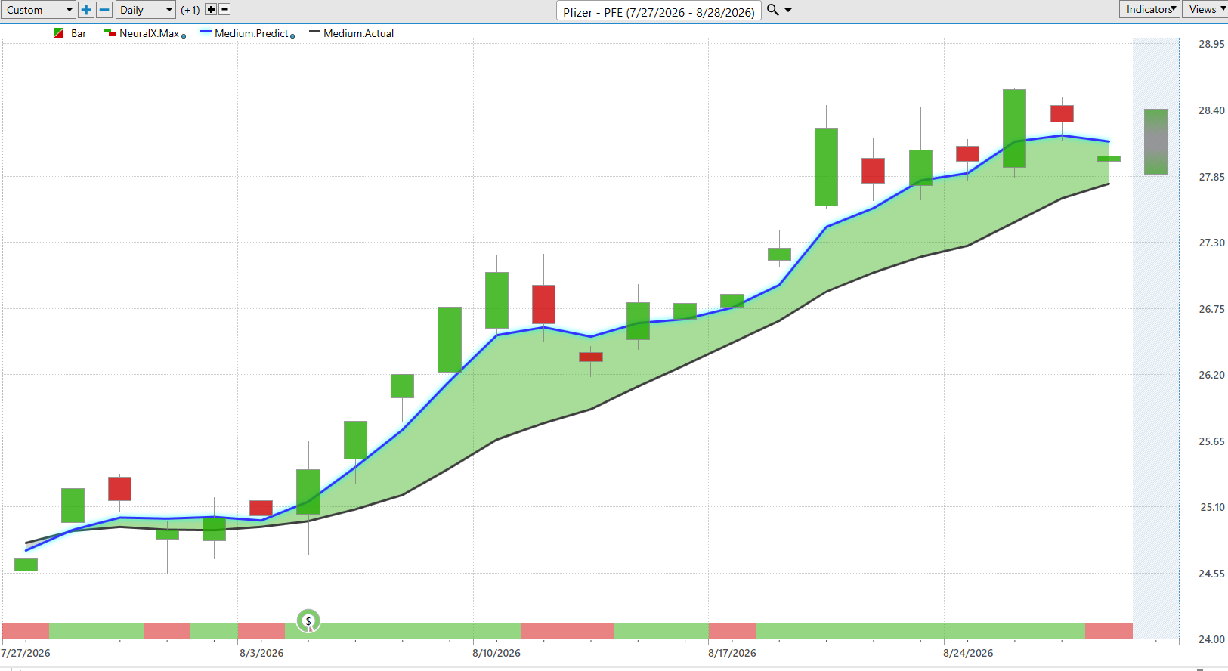This screenshot has height=671, width=1228.
Task: Click the NeuralX.Max legend icon
Action: (110, 33)
